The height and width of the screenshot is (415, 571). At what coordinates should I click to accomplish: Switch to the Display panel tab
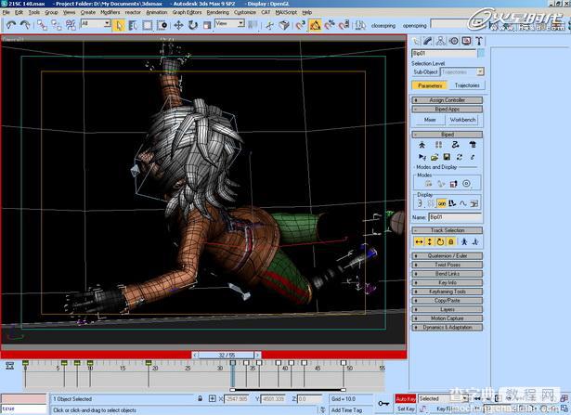coord(466,41)
